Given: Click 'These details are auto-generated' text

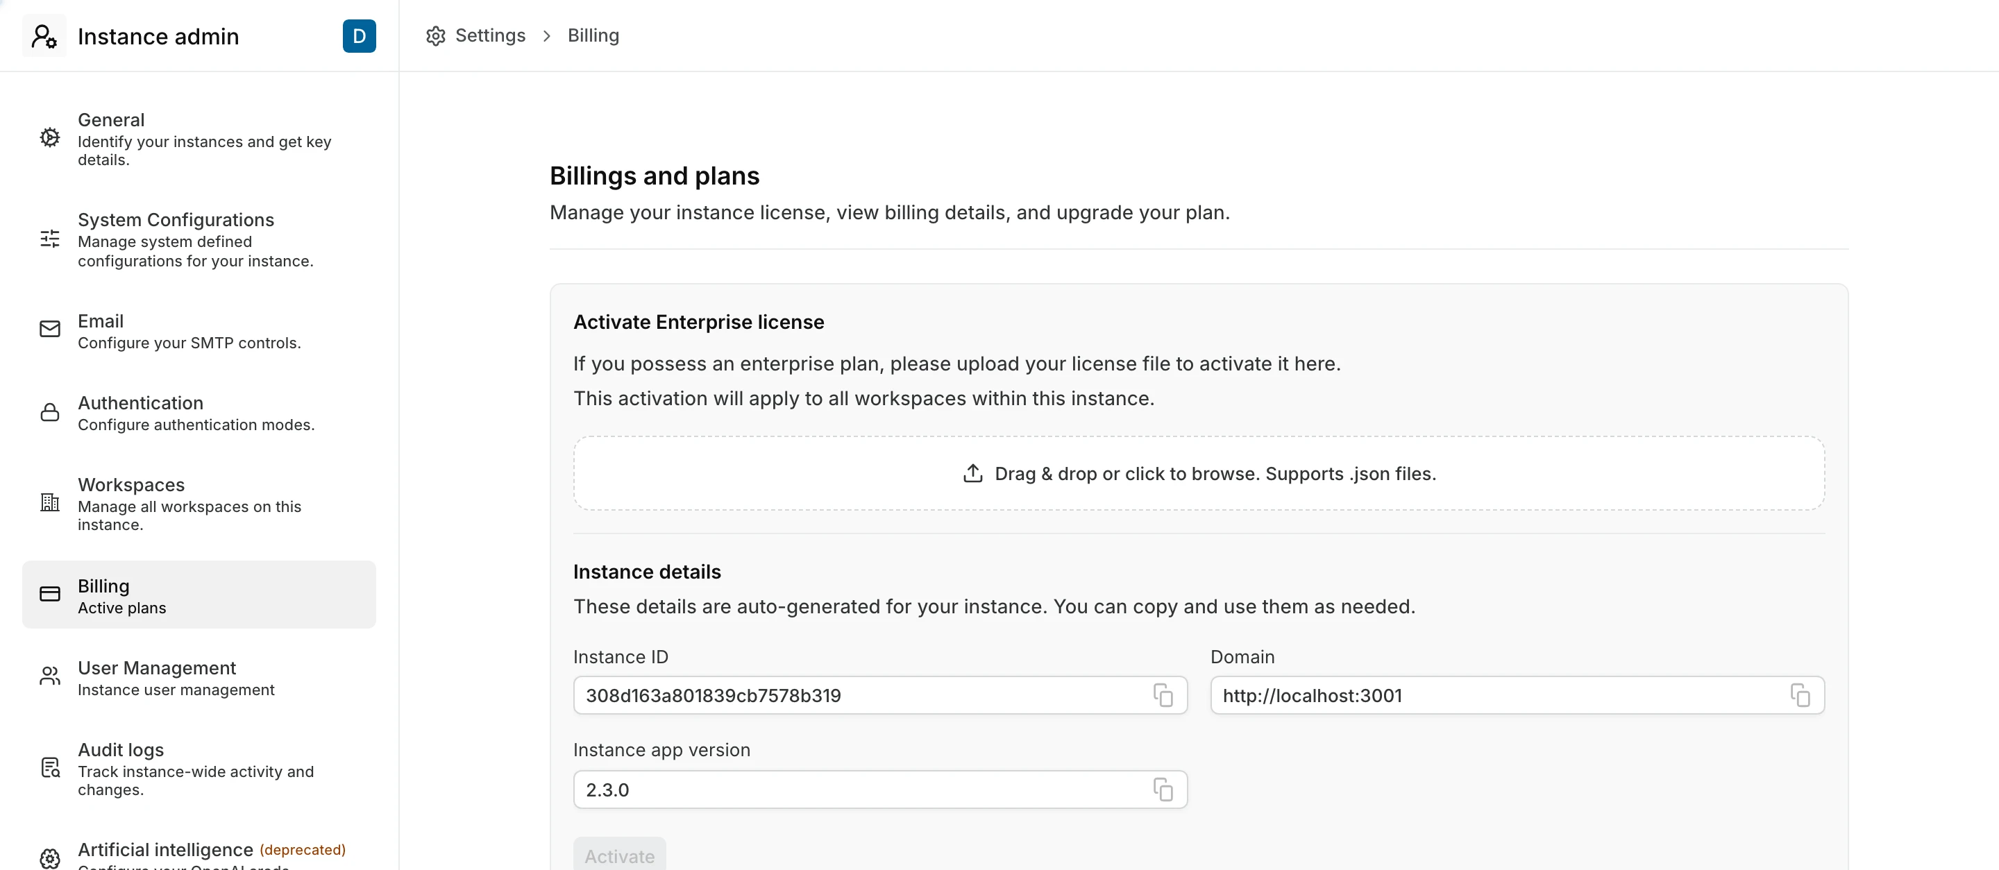Looking at the screenshot, I should coord(994,607).
